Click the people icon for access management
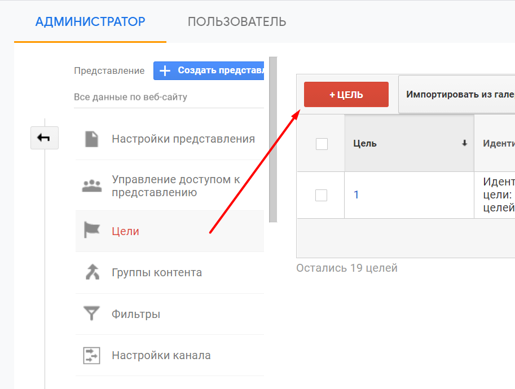Viewport: 515px width, 389px height. pos(91,185)
